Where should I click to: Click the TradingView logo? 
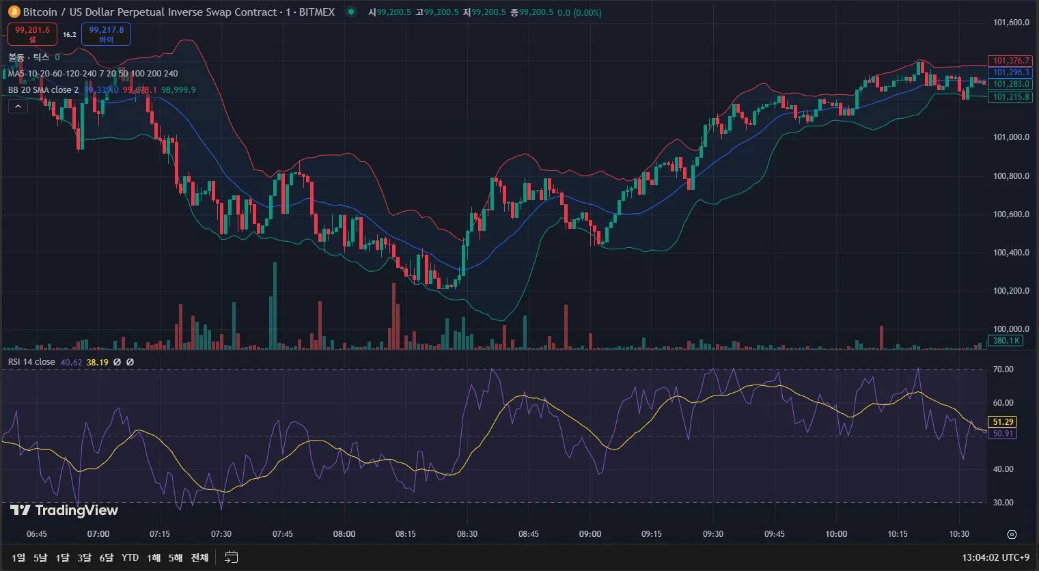64,510
